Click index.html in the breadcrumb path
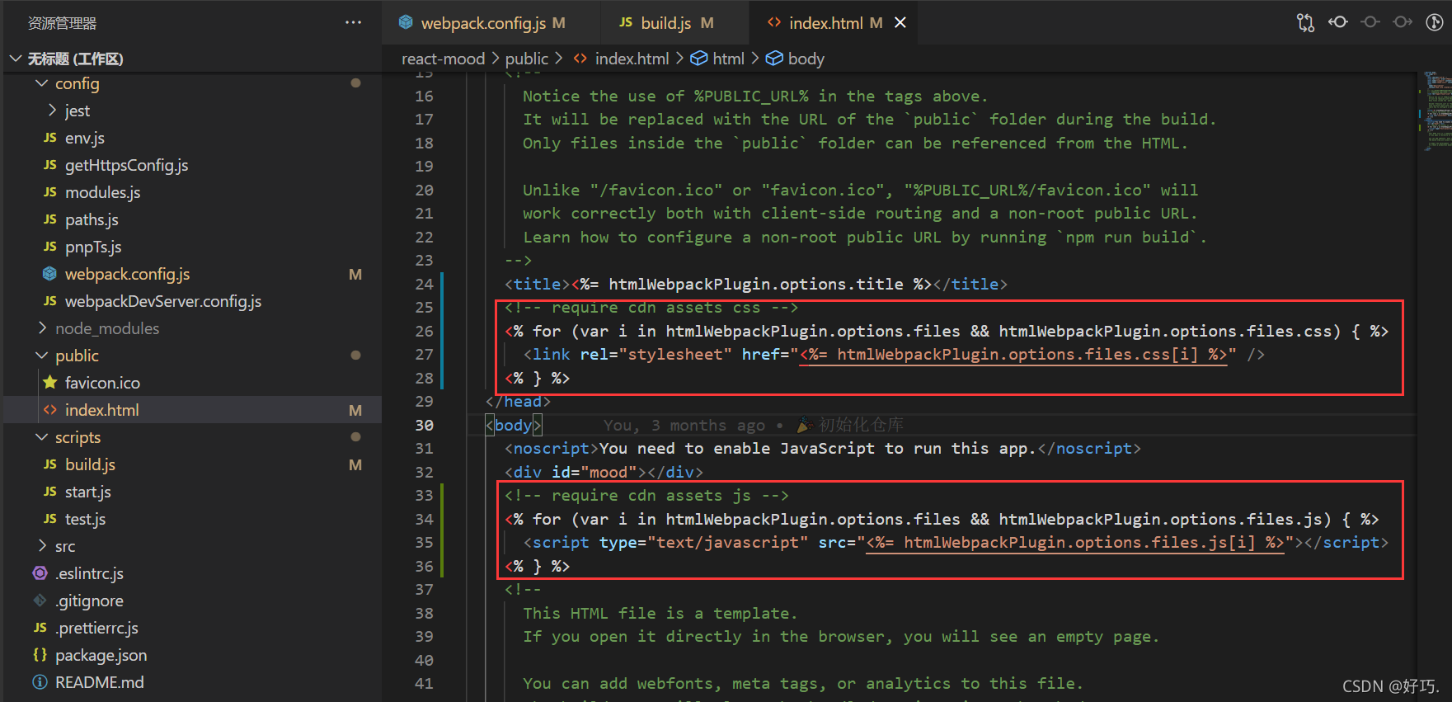Viewport: 1452px width, 702px height. (x=632, y=59)
